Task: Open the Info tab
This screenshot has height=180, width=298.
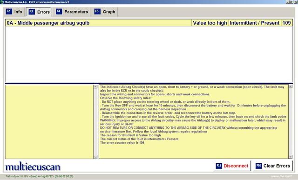Action: [14, 12]
